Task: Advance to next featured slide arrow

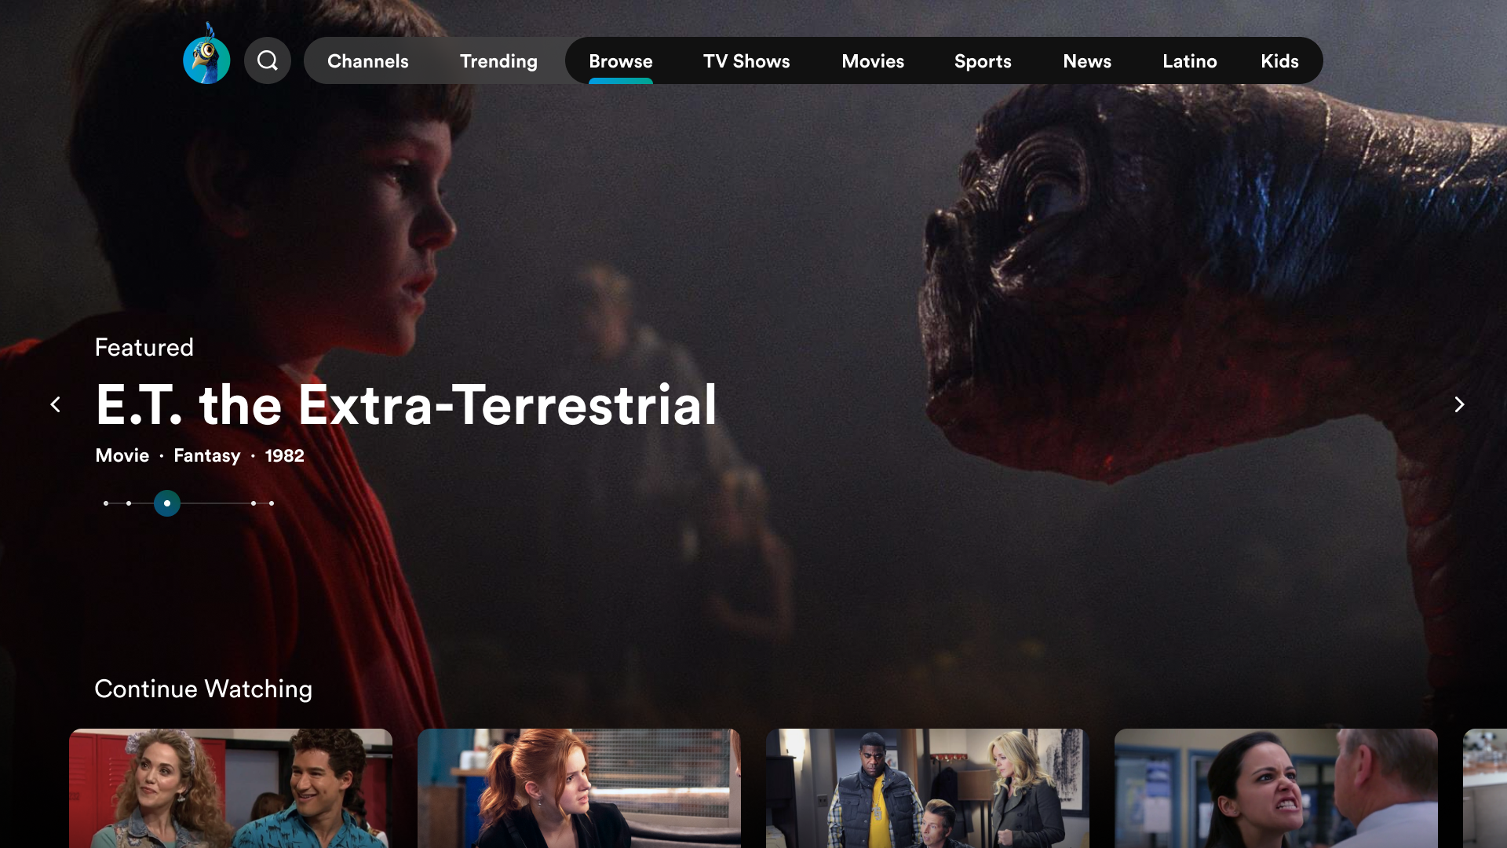Action: [x=1458, y=404]
